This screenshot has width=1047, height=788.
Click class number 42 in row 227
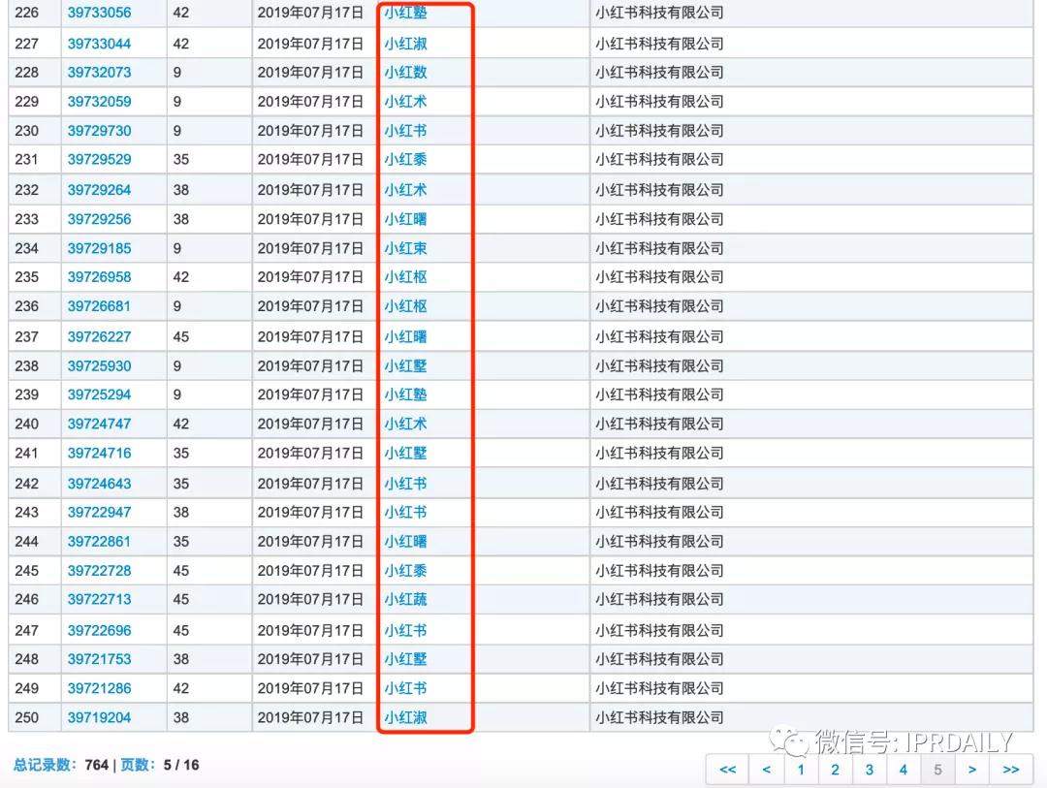coord(181,44)
